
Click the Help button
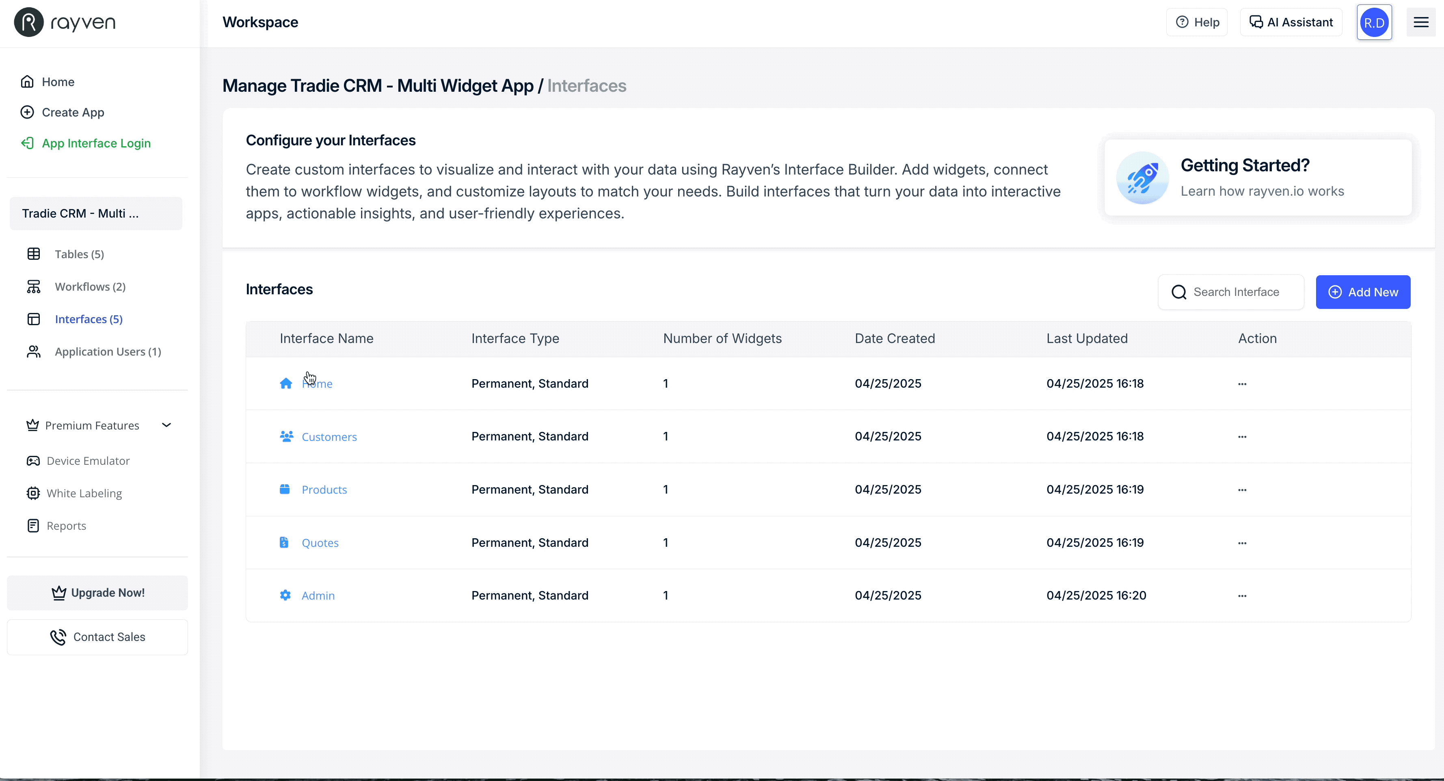pos(1197,22)
